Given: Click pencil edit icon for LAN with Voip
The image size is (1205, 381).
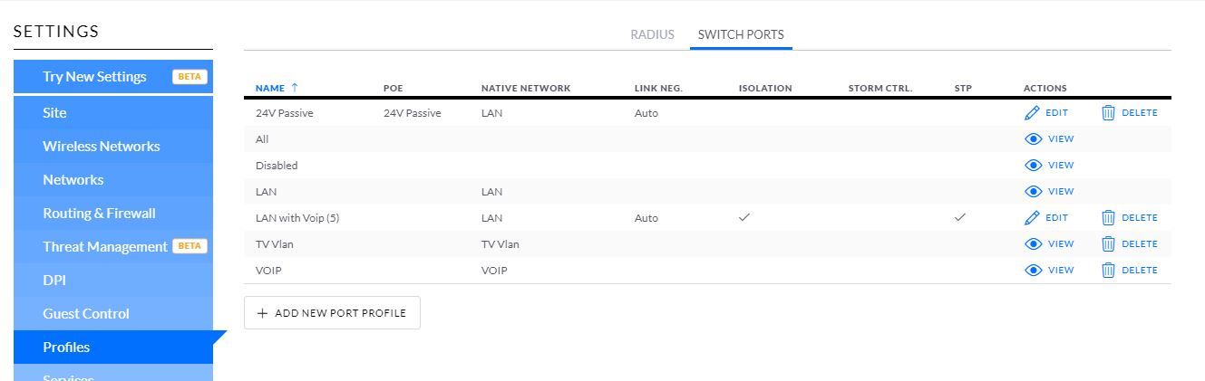Looking at the screenshot, I should 1032,218.
